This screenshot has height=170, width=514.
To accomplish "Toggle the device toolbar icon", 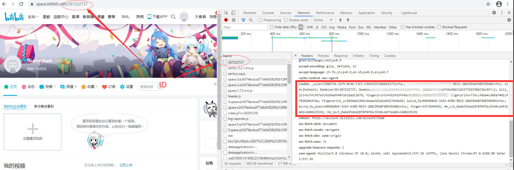I will [x=233, y=13].
